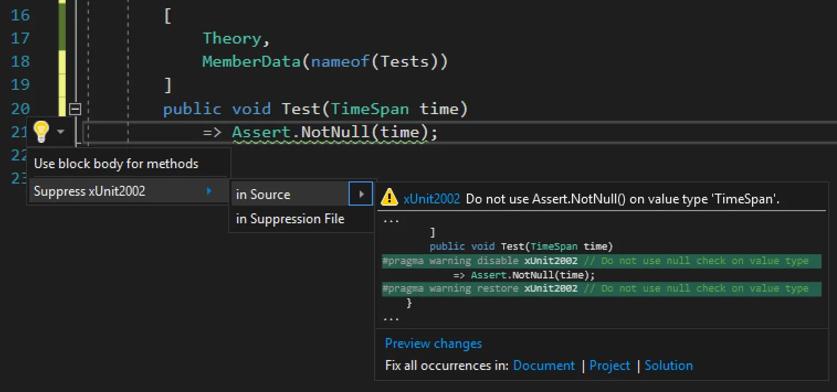
Task: Open the xUnit2002 rule link
Action: click(431, 199)
